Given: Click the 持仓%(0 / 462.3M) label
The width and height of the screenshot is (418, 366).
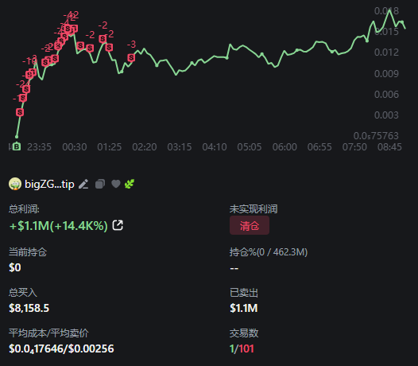Looking at the screenshot, I should tap(269, 252).
